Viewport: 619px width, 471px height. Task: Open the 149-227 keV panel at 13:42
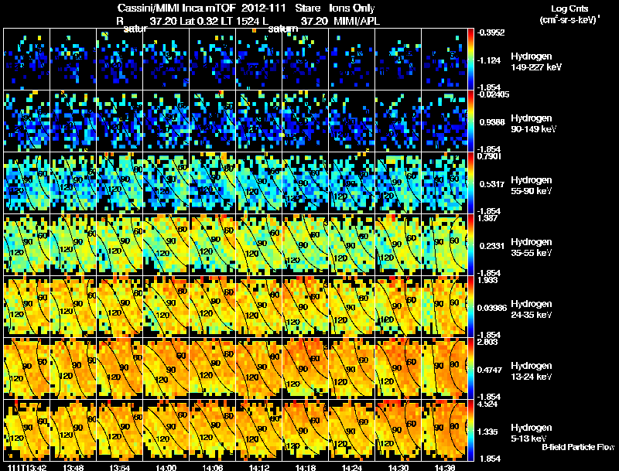pos(27,60)
